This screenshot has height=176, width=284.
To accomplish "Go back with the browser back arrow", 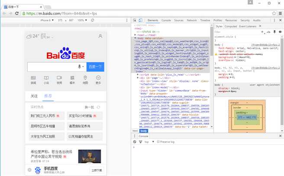I will [x=4, y=13].
